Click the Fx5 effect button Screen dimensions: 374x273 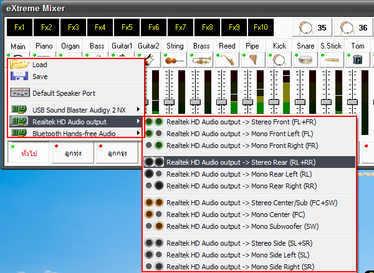point(127,27)
